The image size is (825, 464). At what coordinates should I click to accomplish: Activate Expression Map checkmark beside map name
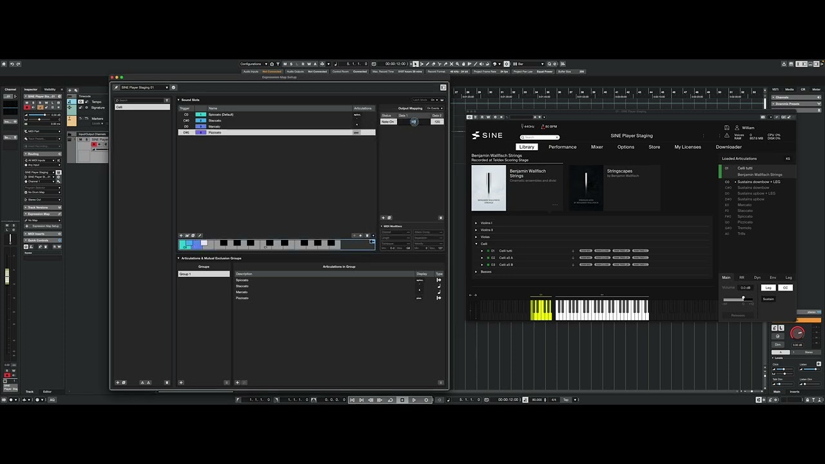173,88
